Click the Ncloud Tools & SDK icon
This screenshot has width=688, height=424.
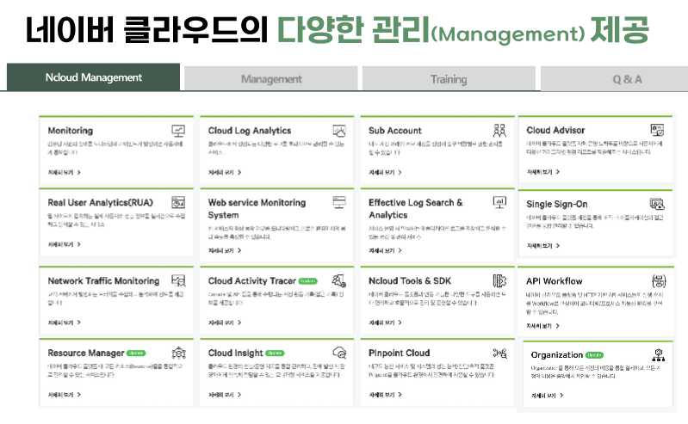coord(499,280)
